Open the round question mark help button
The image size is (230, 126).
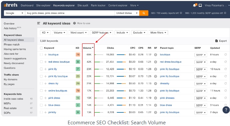pyautogui.click(x=226, y=110)
